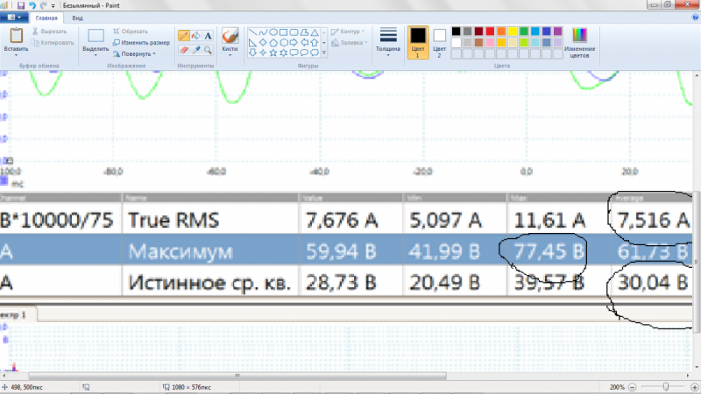701x394 pixels.
Task: Select the Text tool
Action: click(208, 36)
